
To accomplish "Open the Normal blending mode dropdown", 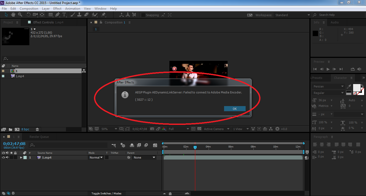I will (x=96, y=157).
